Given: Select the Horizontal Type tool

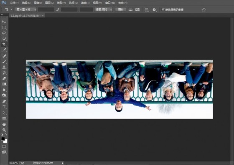Looking at the screenshot, I should (4, 107).
